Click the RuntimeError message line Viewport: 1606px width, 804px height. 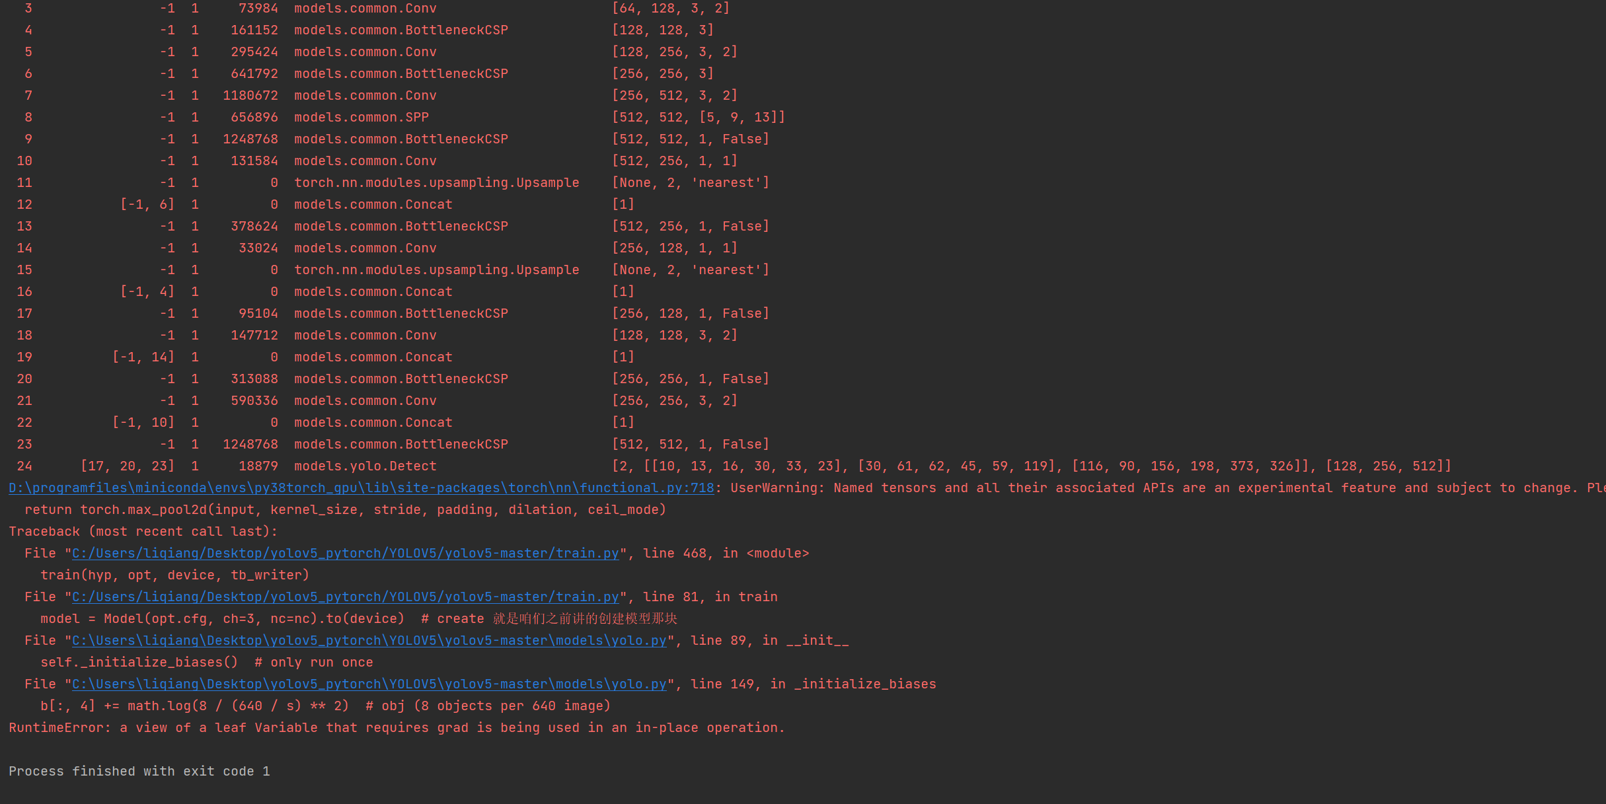coord(397,728)
